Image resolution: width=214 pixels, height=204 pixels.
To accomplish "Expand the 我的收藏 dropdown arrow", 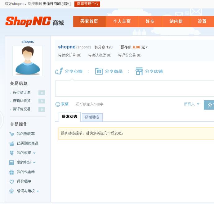I will [x=34, y=153].
